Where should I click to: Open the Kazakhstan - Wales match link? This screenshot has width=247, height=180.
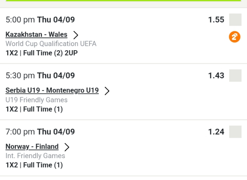[36, 35]
